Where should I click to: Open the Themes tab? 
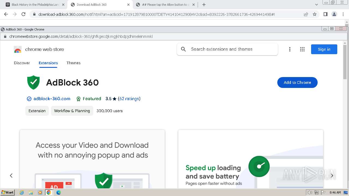tap(73, 63)
